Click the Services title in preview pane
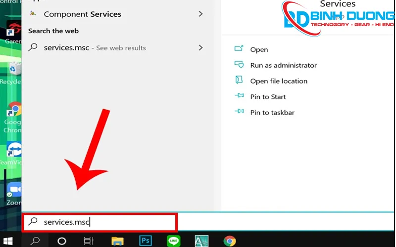The image size is (396, 247). tap(338, 4)
